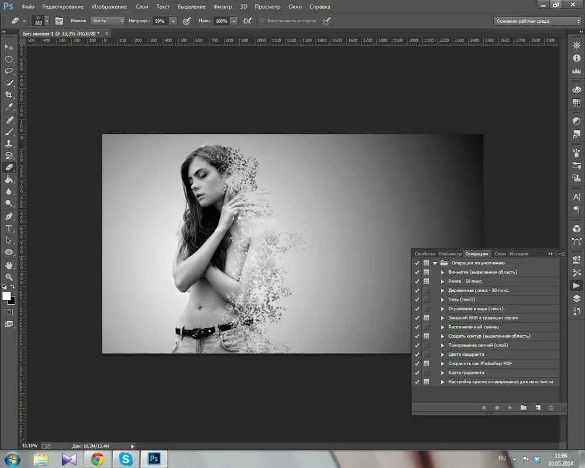Screen dimensions: 585x468
Task: Toggle dialog box for Заказной RGB action
Action: coord(426,318)
